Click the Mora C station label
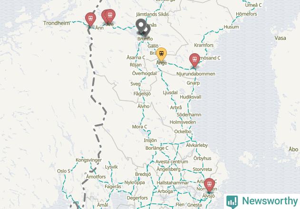 pyautogui.click(x=139, y=126)
